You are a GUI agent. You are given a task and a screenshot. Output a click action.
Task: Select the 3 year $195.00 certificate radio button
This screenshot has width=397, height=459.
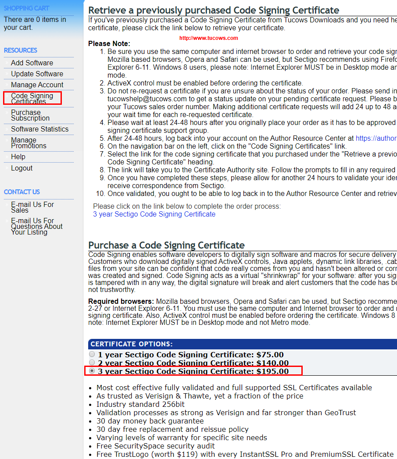coord(92,371)
